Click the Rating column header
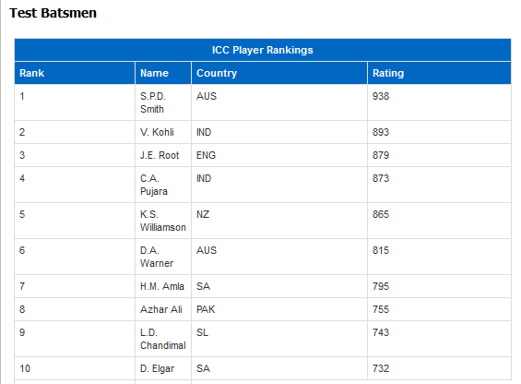 (439, 73)
